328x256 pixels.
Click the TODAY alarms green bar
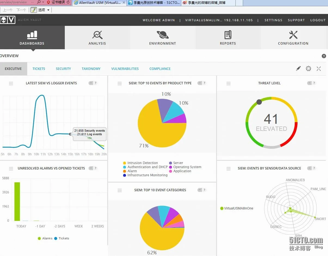[x=17, y=202]
